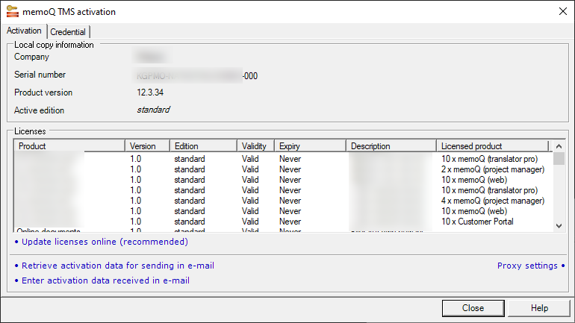Click the Active edition label
The width and height of the screenshot is (575, 323).
[x=39, y=110]
